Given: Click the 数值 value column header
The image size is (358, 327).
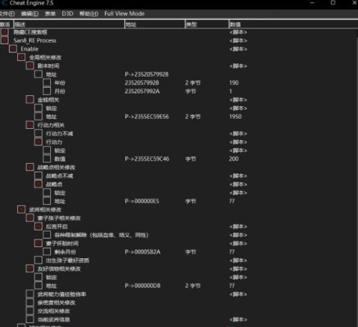Looking at the screenshot, I should coord(292,24).
